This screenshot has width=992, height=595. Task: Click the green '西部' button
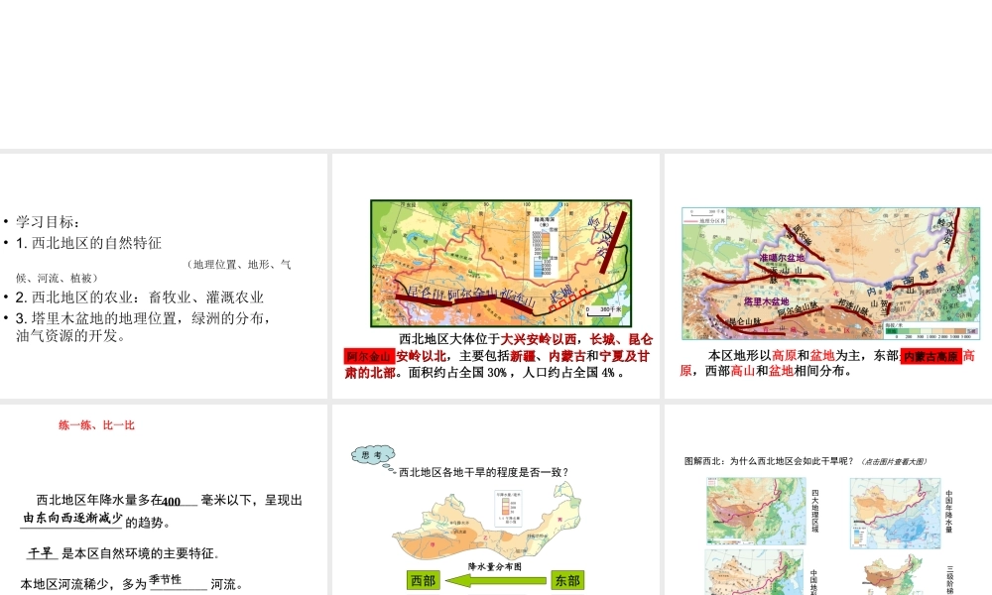tap(424, 580)
